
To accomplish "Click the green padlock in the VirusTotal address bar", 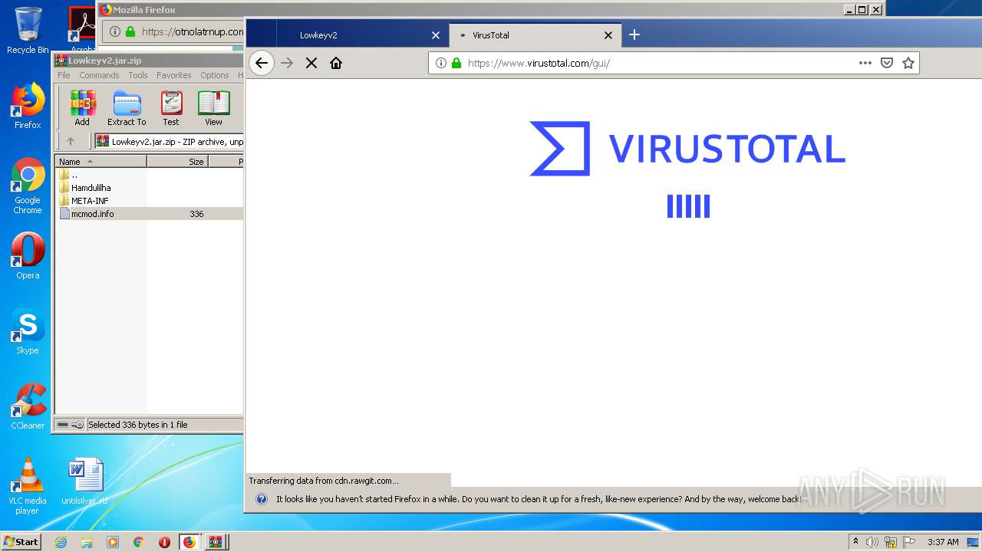I will click(456, 63).
